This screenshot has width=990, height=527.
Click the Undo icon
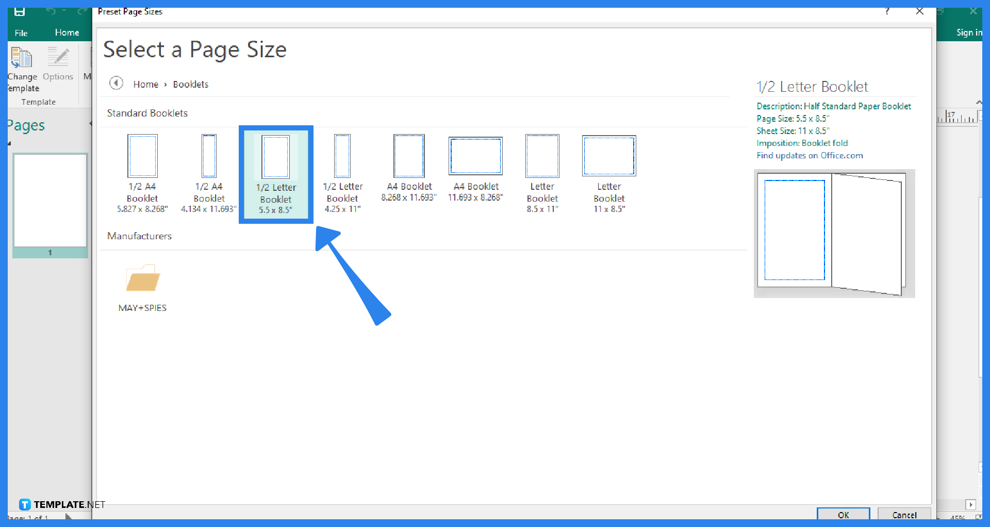[x=51, y=11]
